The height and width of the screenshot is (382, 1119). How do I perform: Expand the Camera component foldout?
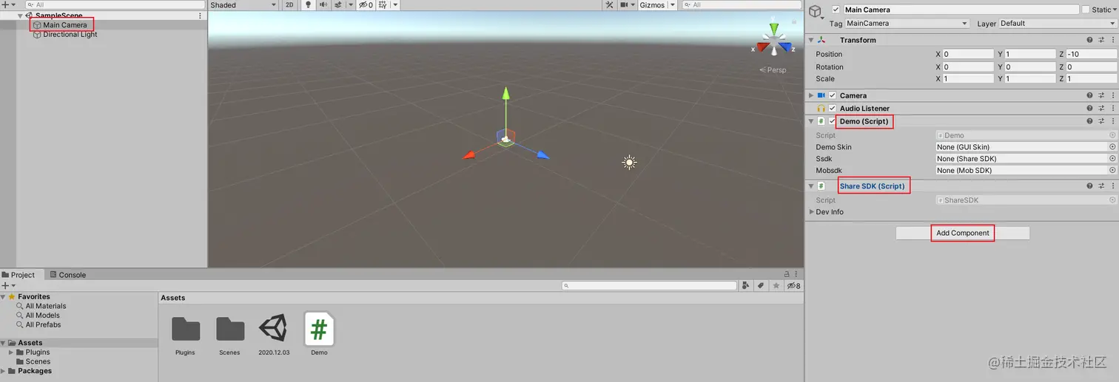(x=811, y=95)
